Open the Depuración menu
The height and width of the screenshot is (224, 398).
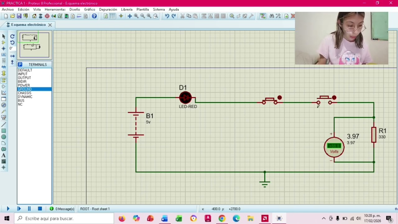coord(108,9)
